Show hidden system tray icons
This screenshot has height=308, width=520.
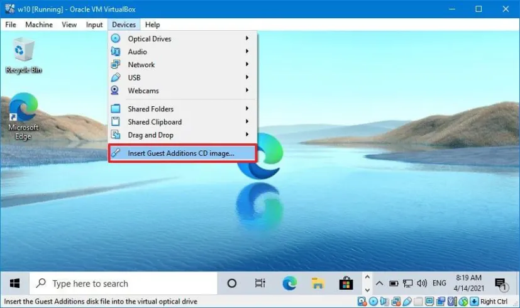click(x=380, y=283)
